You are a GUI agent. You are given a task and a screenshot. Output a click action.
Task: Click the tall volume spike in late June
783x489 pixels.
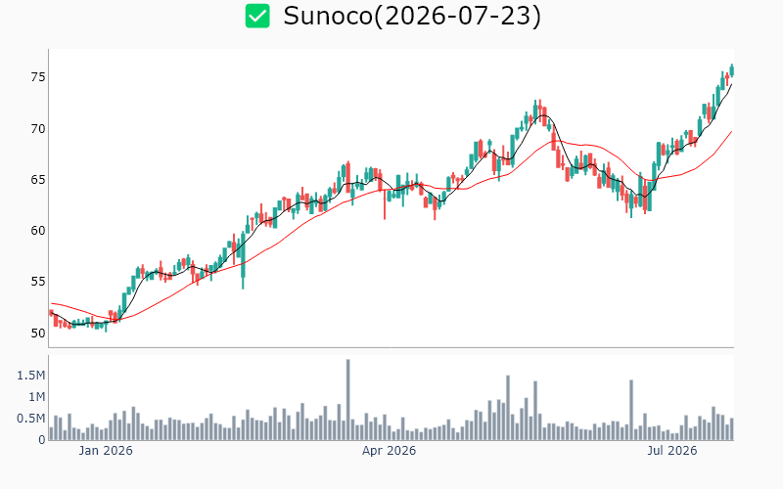[x=631, y=410]
